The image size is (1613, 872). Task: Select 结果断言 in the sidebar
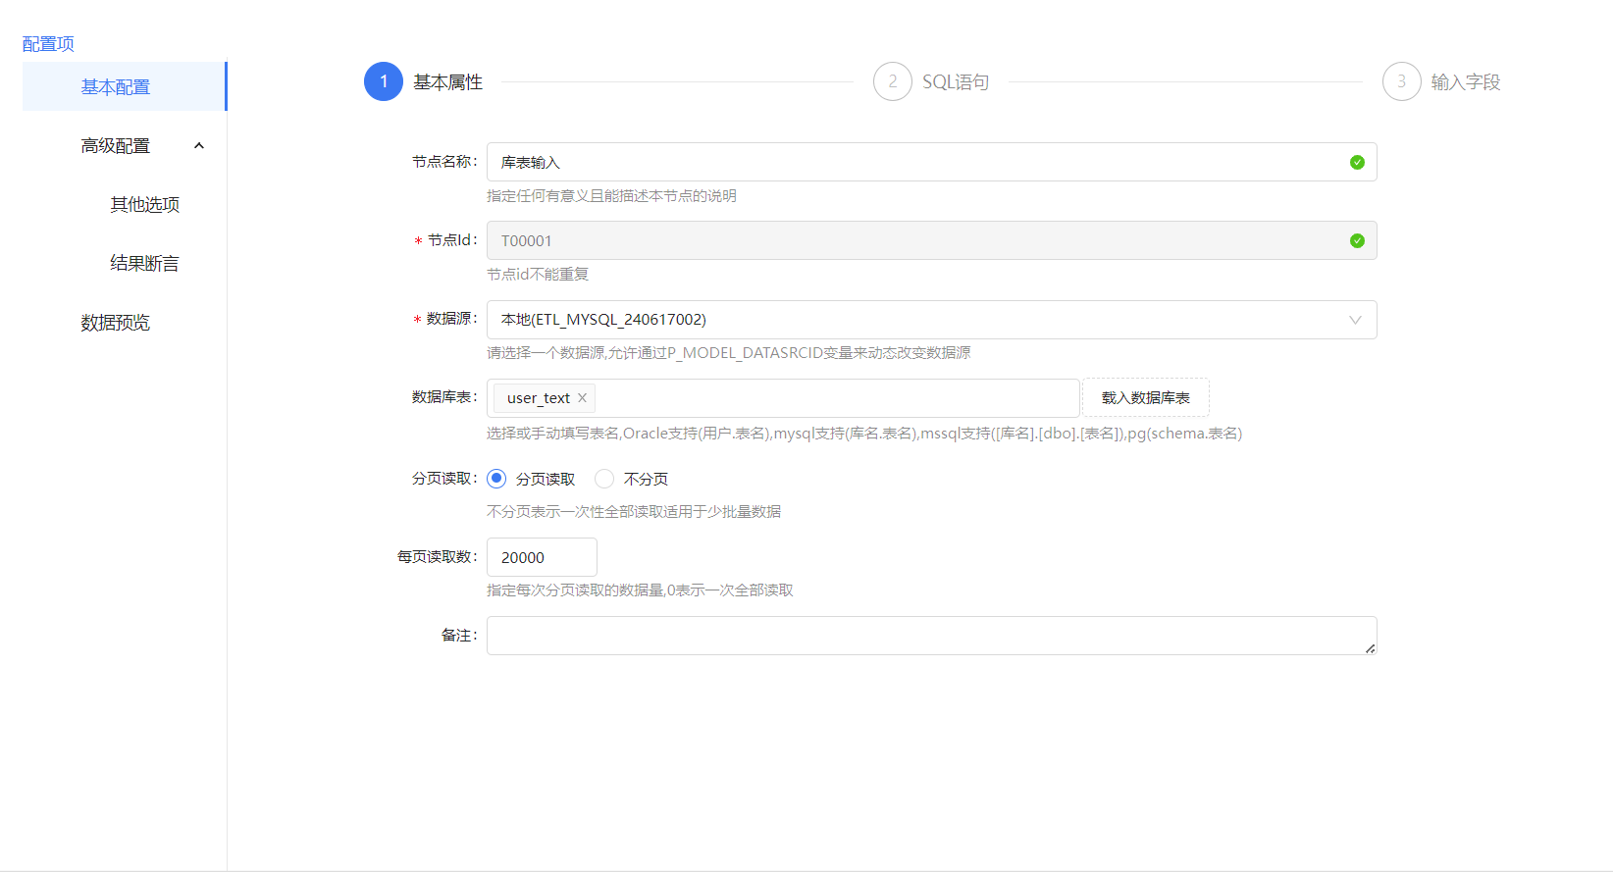[x=144, y=263]
